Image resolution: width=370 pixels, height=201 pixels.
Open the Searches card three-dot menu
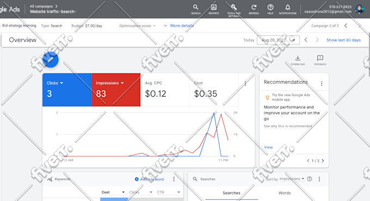click(319, 179)
